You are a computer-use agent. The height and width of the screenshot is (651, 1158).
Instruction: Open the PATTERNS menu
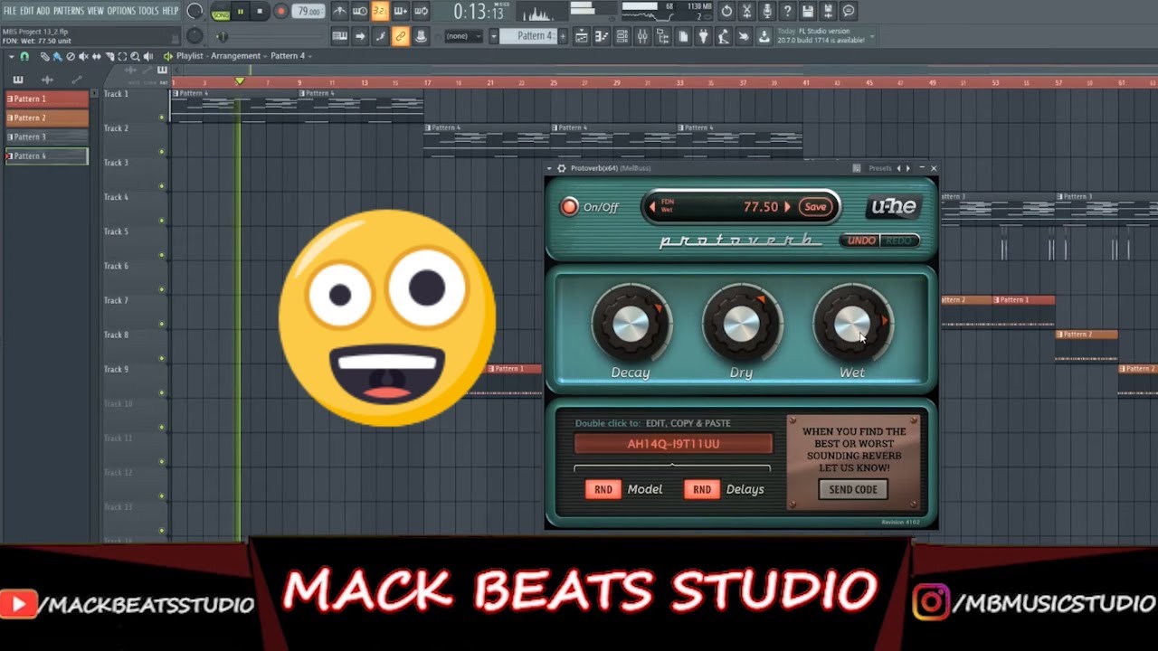click(69, 11)
